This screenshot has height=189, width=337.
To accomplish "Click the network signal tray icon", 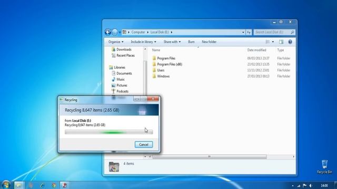I will 299,186.
